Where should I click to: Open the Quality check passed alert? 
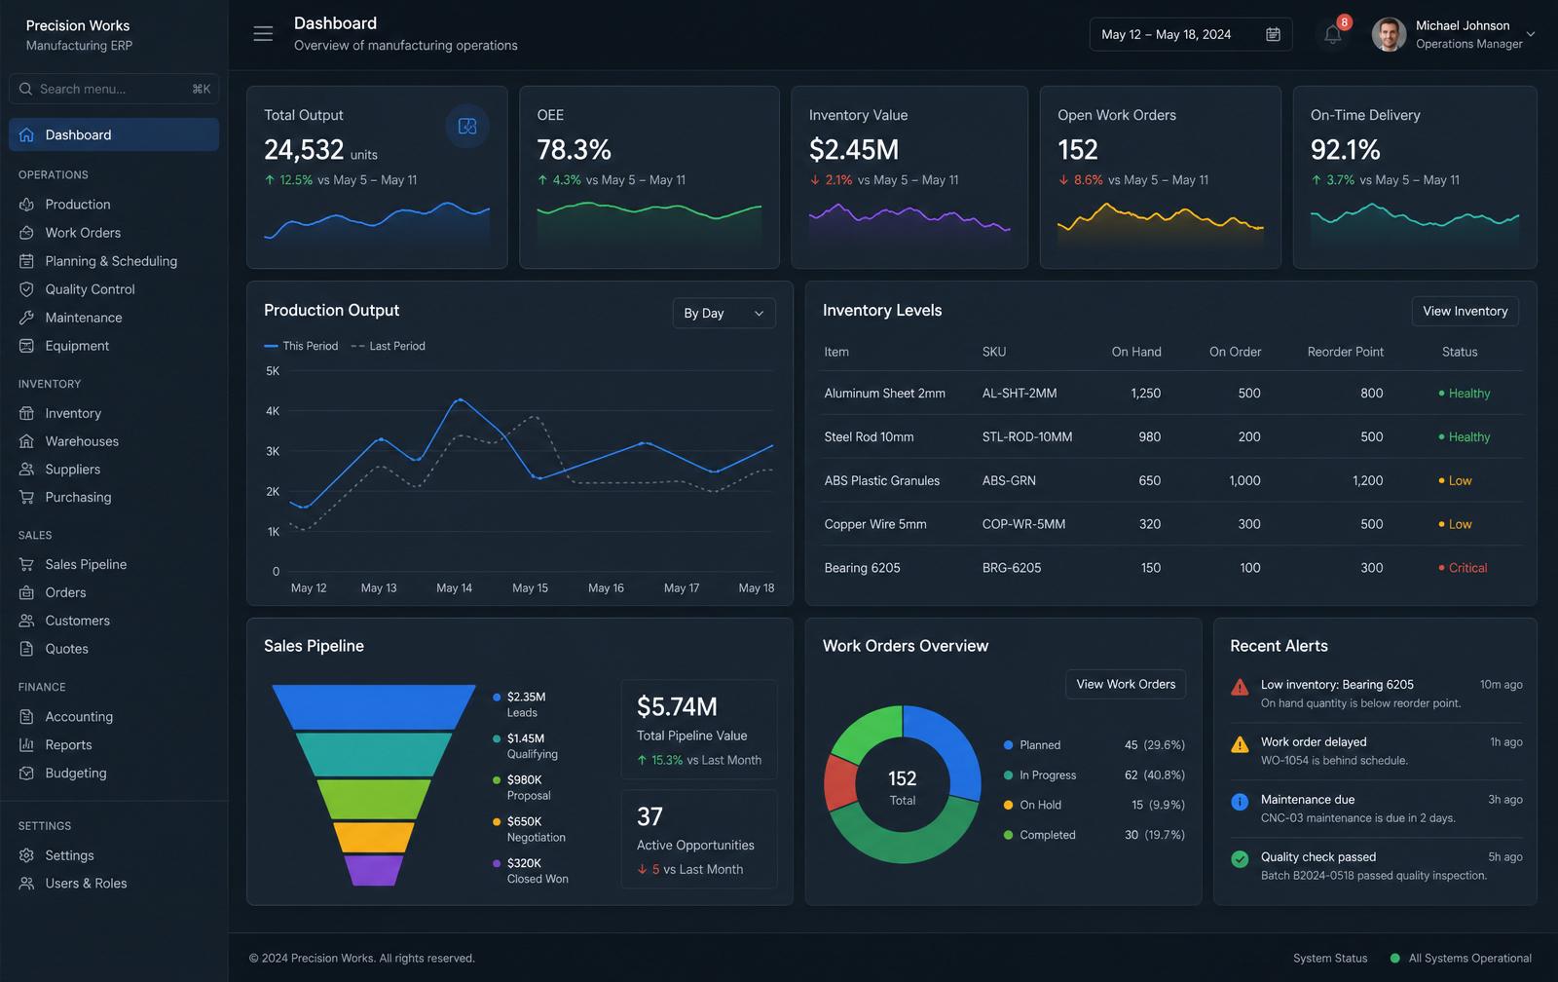tap(1376, 866)
